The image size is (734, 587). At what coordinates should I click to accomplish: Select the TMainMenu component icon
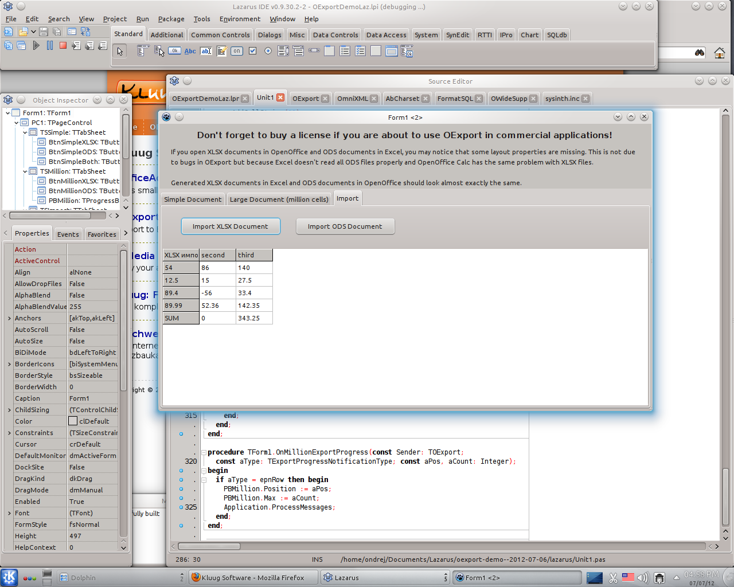pyautogui.click(x=142, y=51)
